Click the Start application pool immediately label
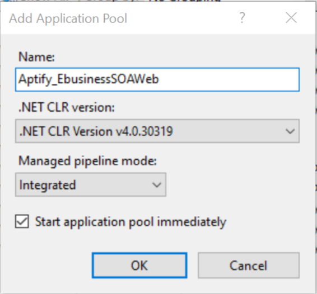The width and height of the screenshot is (317, 294). (x=130, y=222)
